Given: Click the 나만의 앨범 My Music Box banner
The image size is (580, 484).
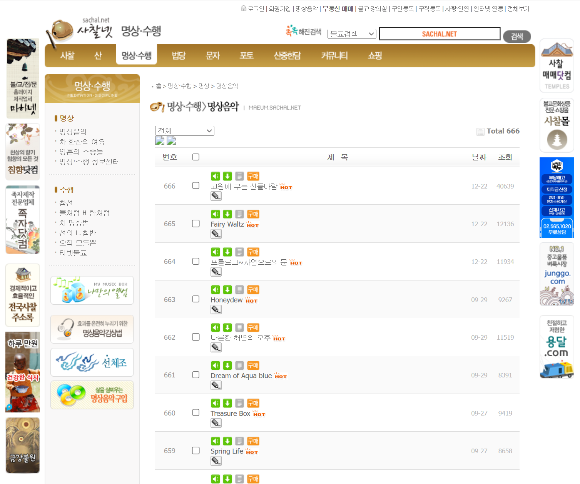Looking at the screenshot, I should tap(92, 290).
